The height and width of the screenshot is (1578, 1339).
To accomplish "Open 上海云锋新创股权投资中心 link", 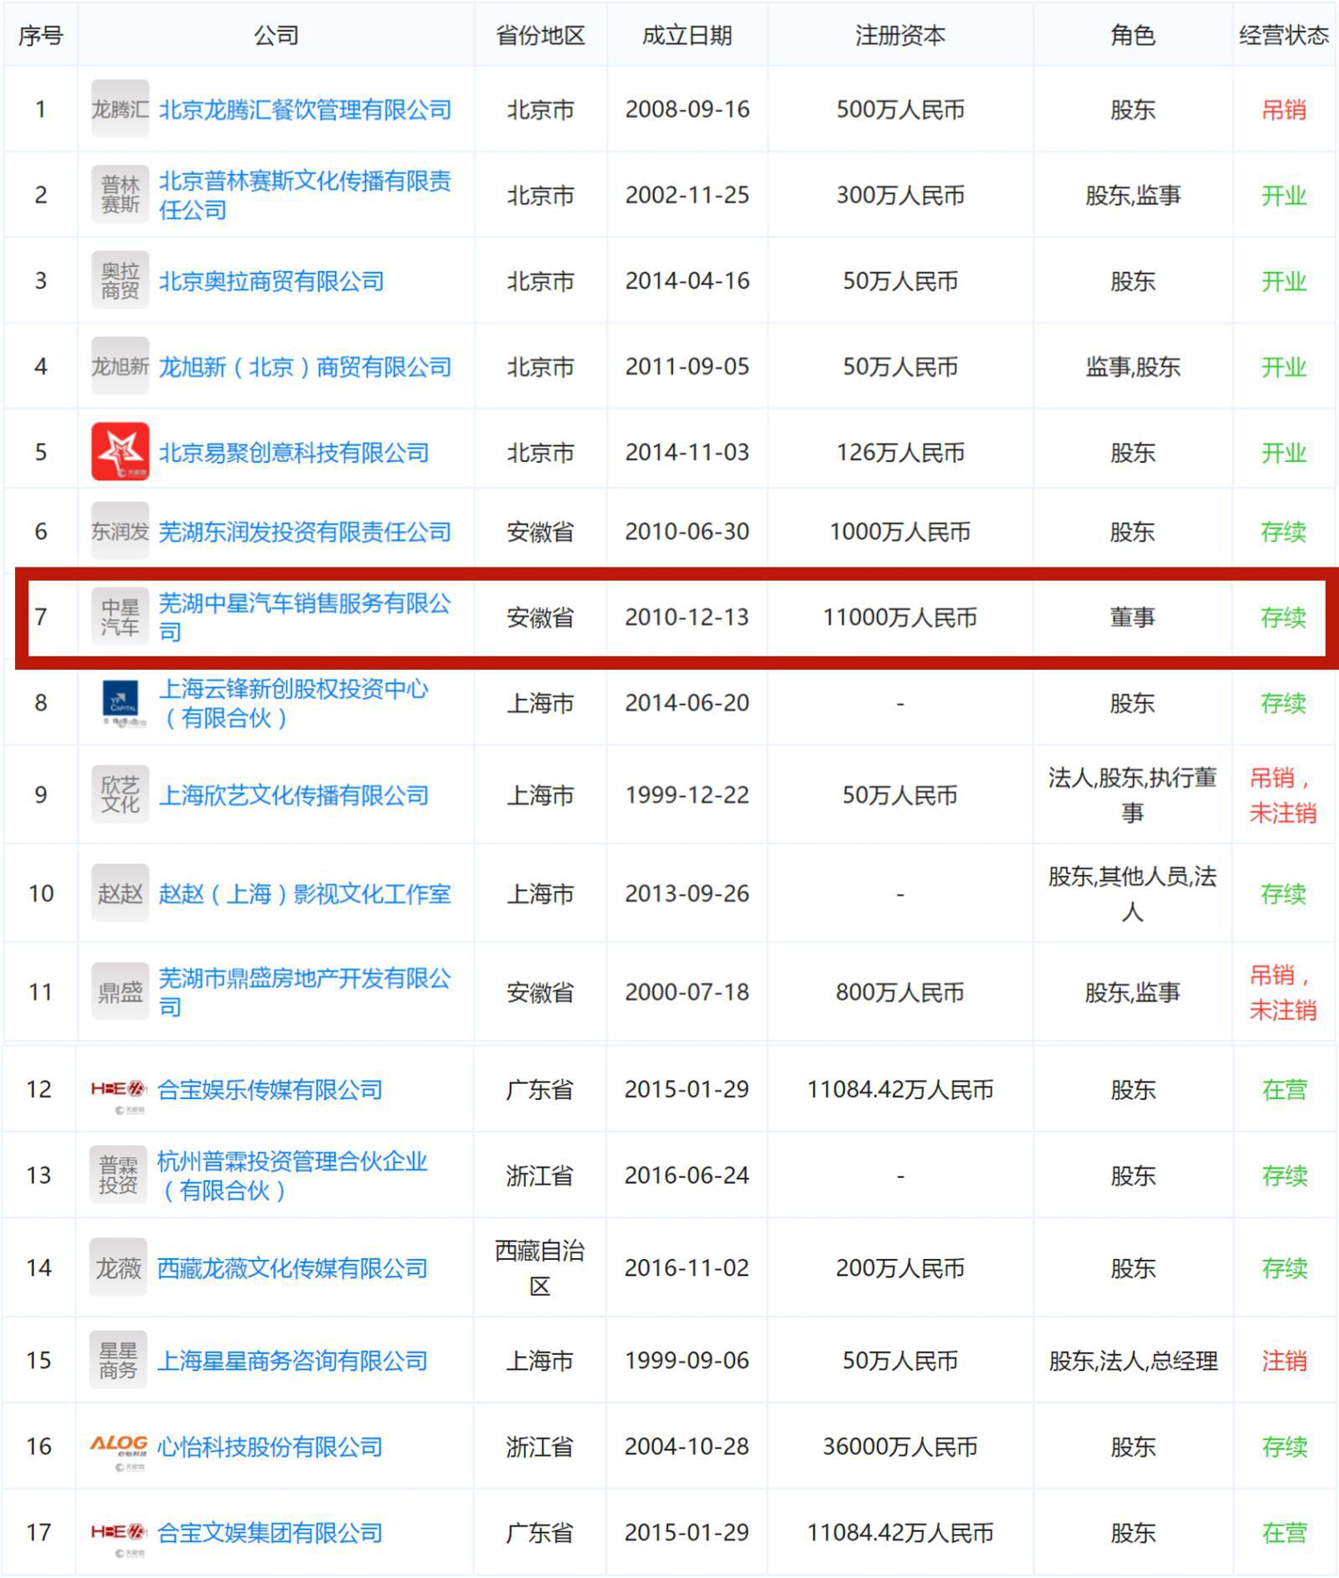I will tap(294, 703).
